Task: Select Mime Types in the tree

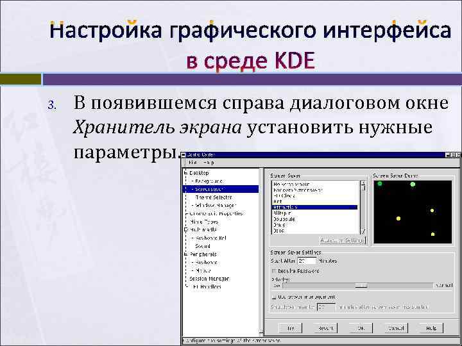Action: (x=204, y=222)
